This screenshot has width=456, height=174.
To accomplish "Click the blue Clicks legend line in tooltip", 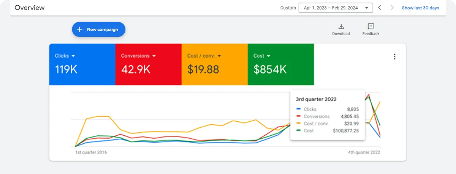I will point(299,110).
